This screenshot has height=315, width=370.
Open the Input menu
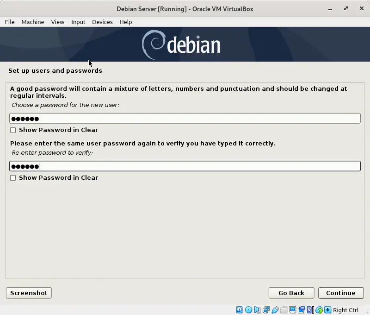tap(78, 22)
